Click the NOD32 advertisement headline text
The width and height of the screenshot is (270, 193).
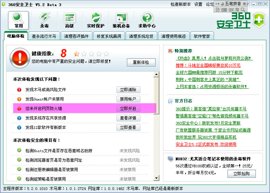(213, 159)
